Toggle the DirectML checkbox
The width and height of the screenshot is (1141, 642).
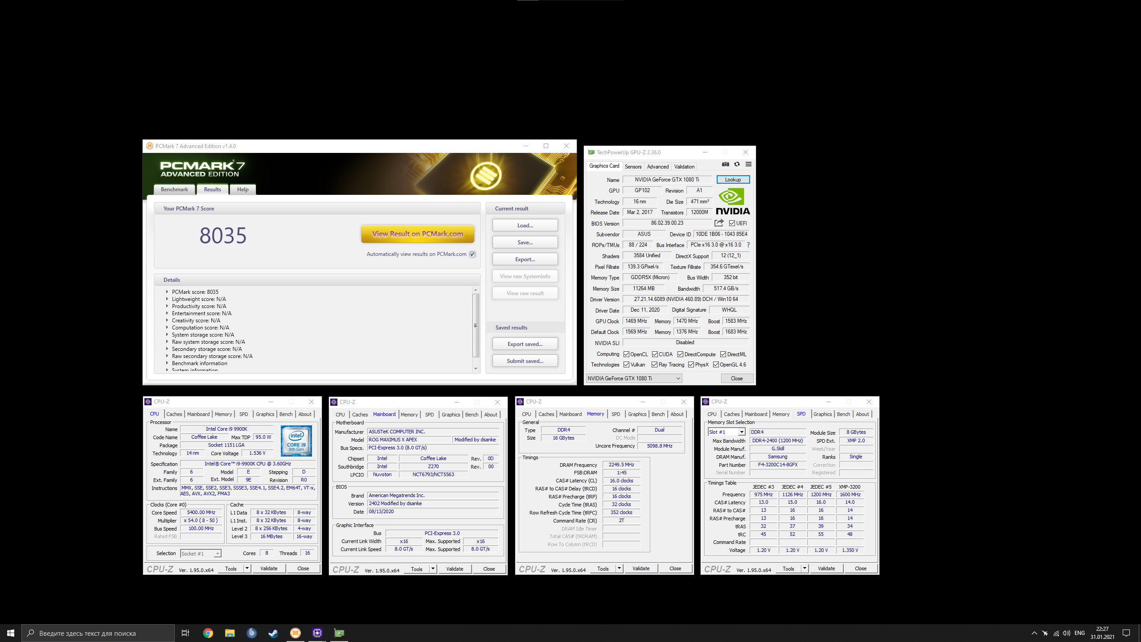pos(723,354)
